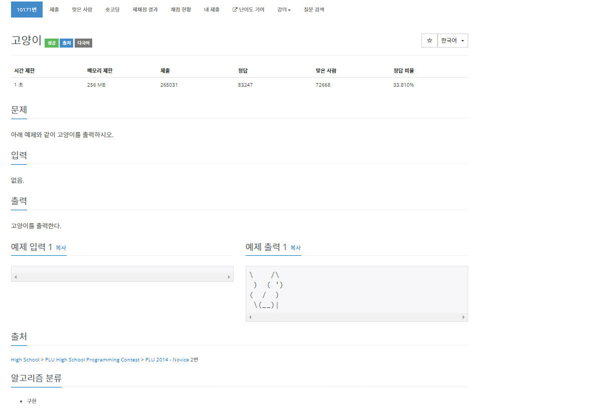Open the 내 제출 tab
The height and width of the screenshot is (413, 590).
(212, 10)
